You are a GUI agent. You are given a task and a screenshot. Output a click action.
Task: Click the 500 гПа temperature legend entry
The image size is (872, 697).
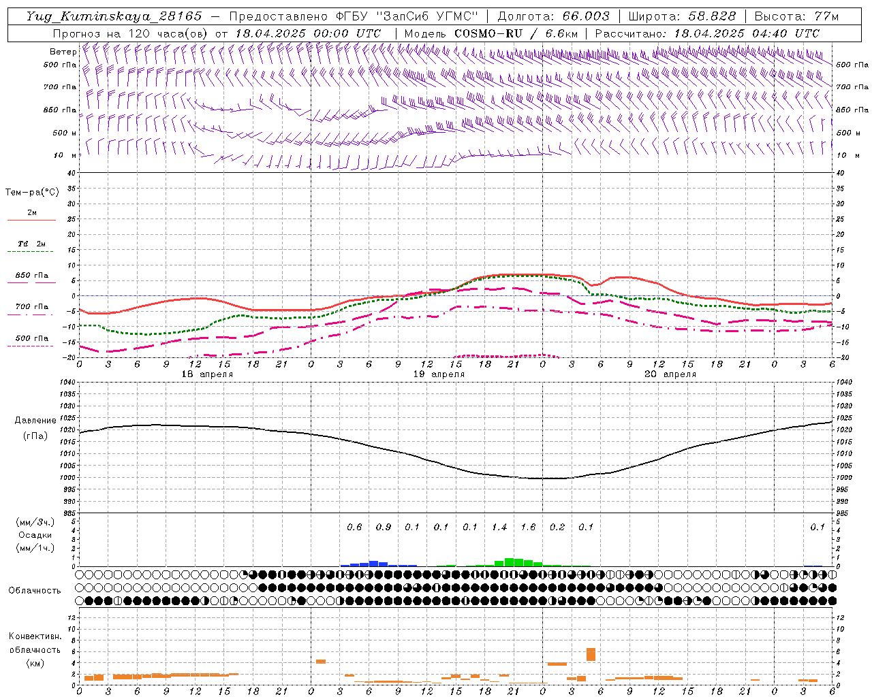point(31,338)
